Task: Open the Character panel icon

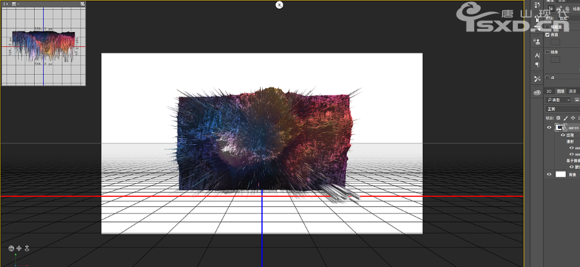Action: 537,55
